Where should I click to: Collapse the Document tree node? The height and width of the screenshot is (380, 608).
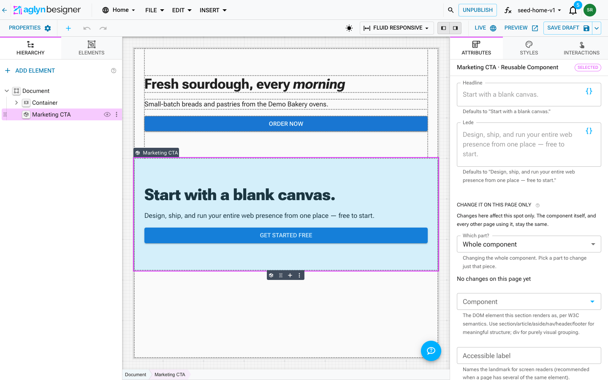(x=7, y=91)
